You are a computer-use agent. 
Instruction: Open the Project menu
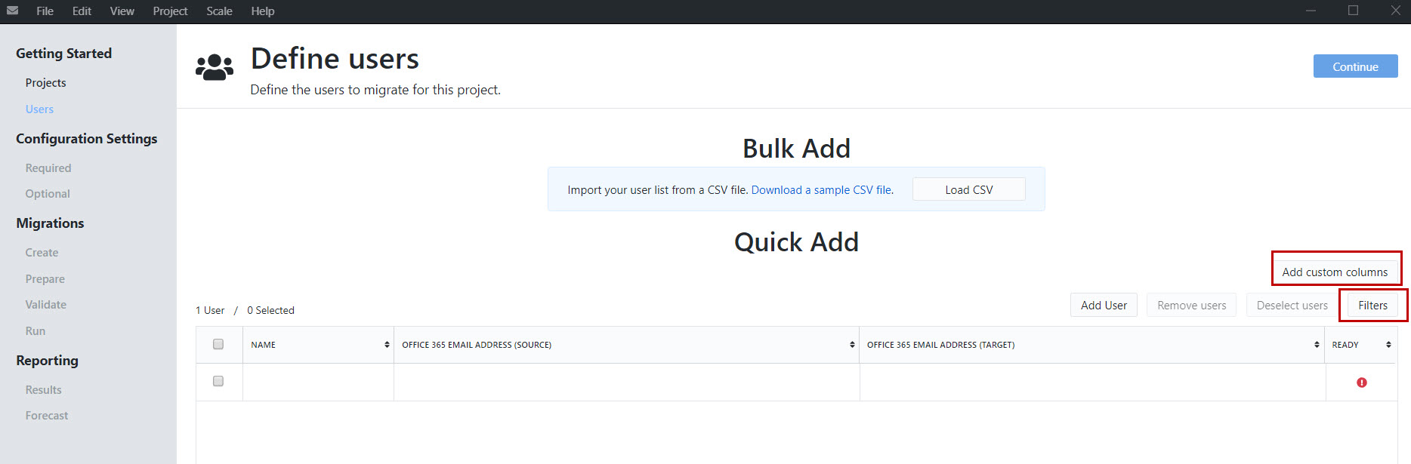coord(170,11)
